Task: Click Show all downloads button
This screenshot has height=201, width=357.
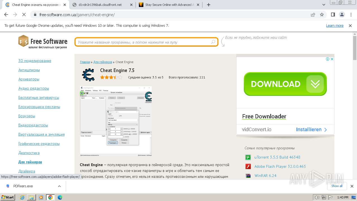Action: pos(337,186)
